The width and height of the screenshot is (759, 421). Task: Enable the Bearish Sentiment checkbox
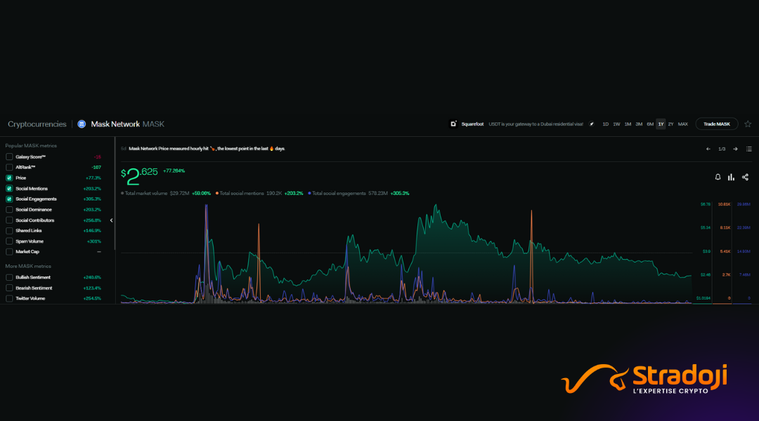point(9,288)
